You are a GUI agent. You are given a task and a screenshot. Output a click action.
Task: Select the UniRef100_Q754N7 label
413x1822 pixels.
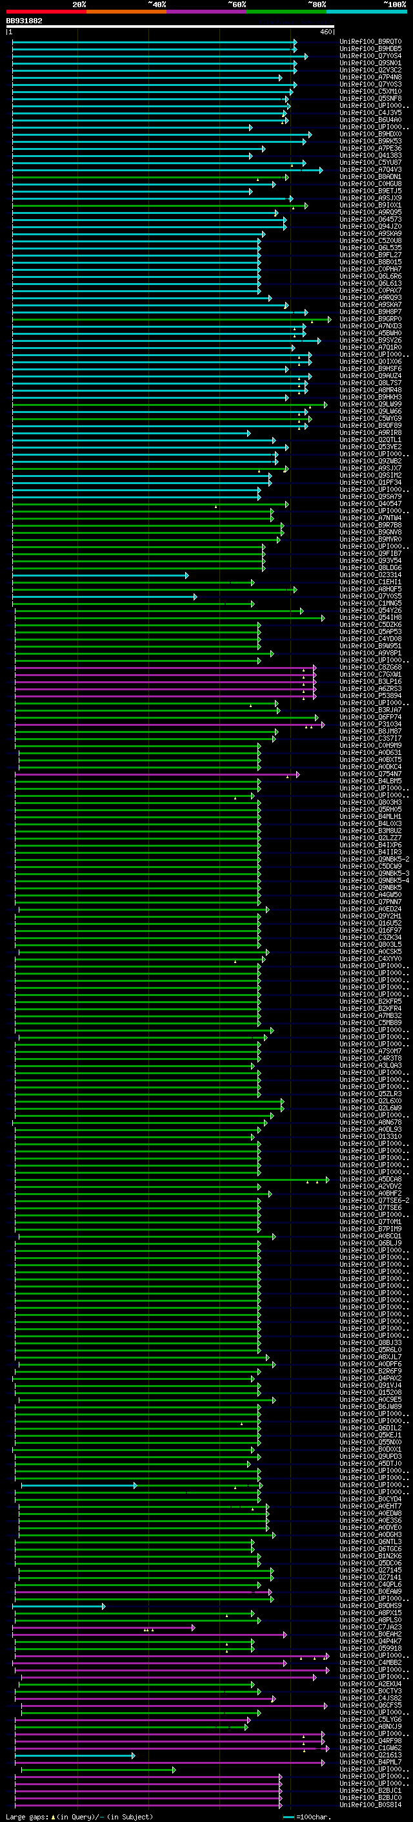click(x=370, y=774)
